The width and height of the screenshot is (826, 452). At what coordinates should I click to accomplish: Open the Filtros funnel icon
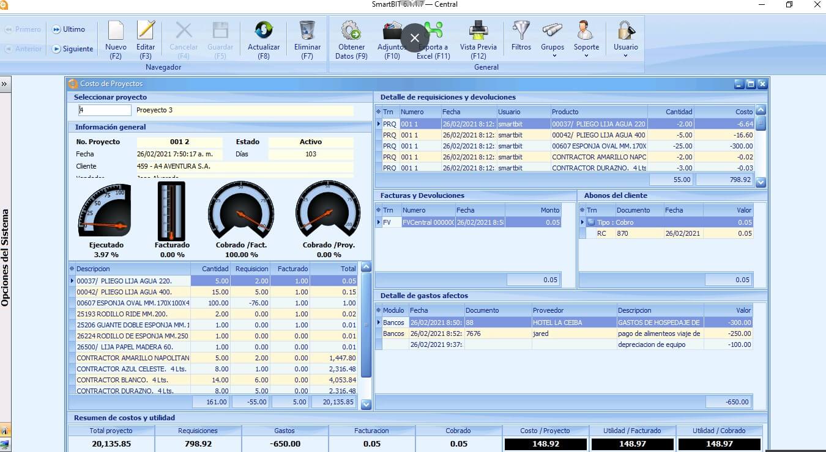click(521, 31)
